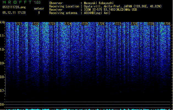Select the observer name Masayuki Kobayashi
Image resolution: width=173 pixels, height=110 pixels.
[99, 3]
